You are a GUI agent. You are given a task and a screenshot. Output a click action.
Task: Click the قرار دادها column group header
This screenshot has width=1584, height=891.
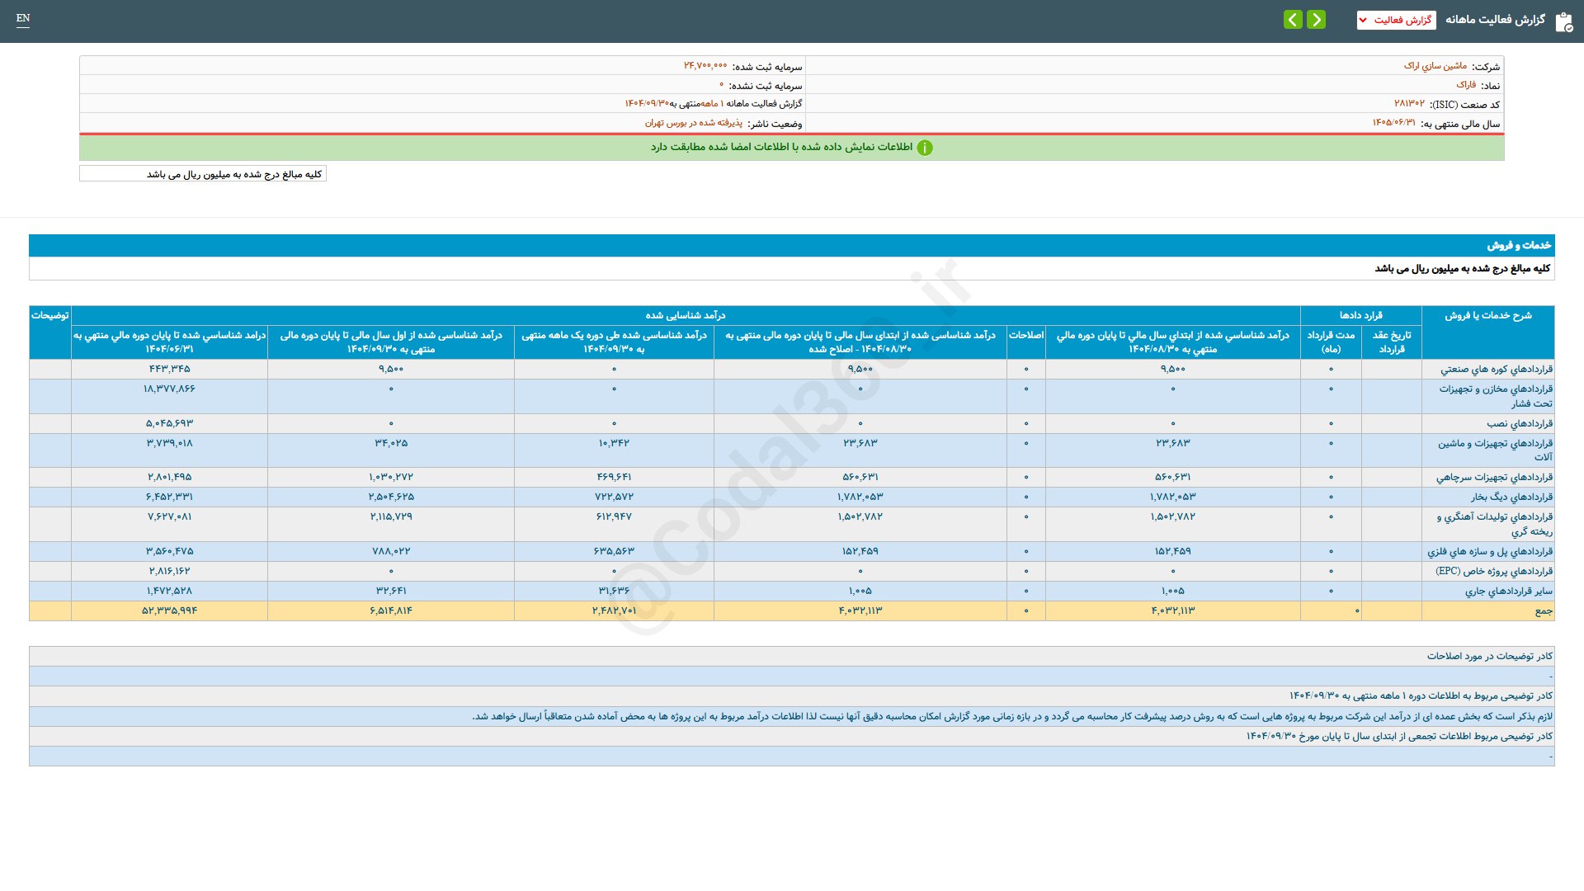(1360, 315)
